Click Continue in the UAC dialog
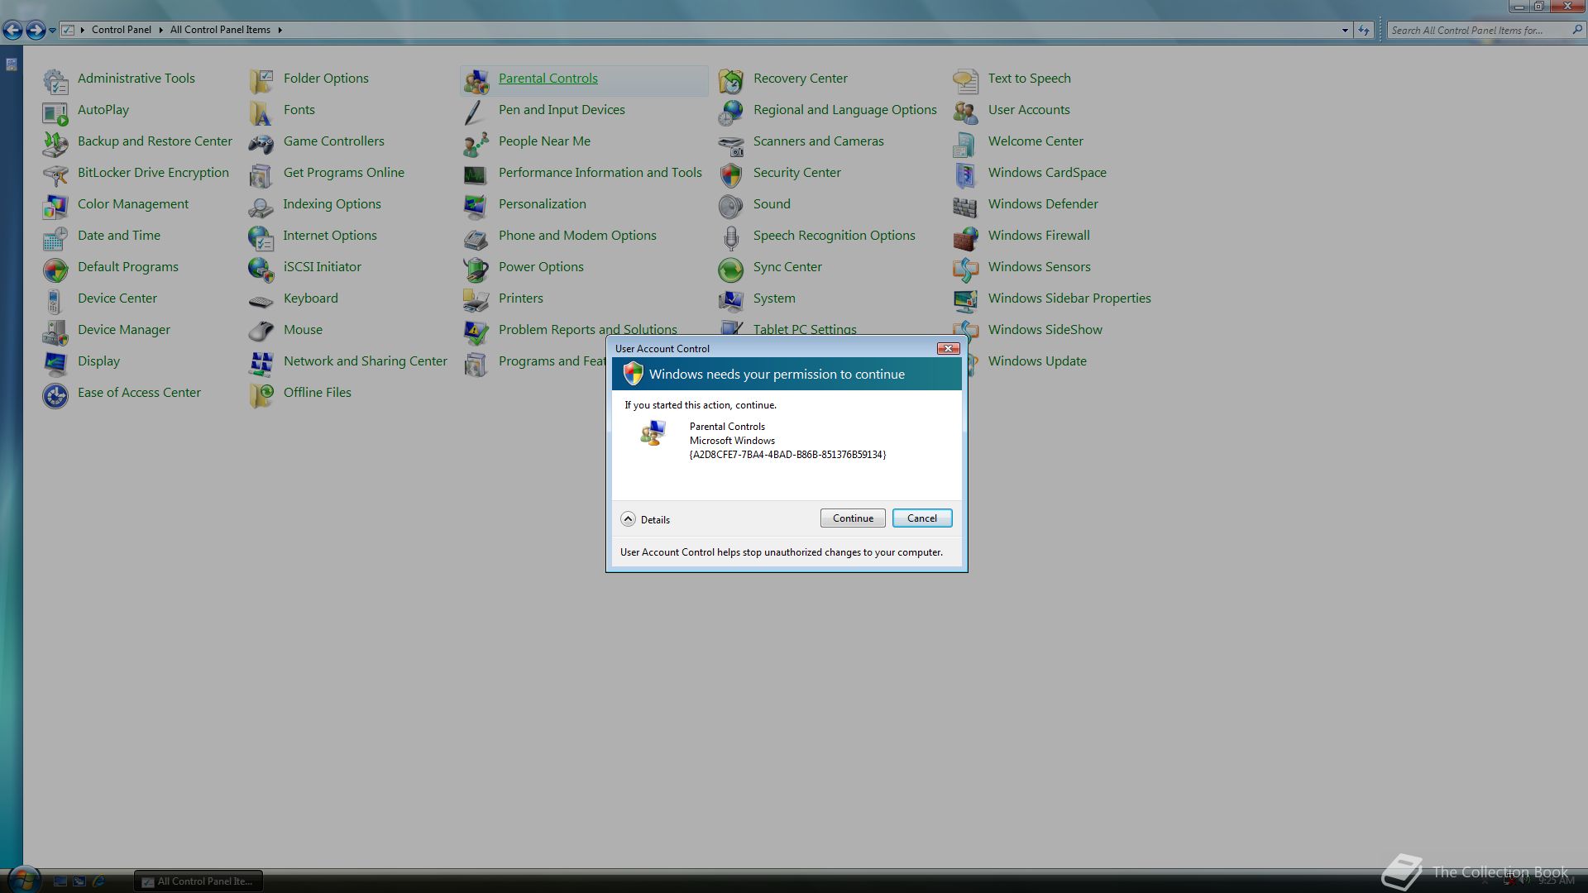 click(853, 518)
